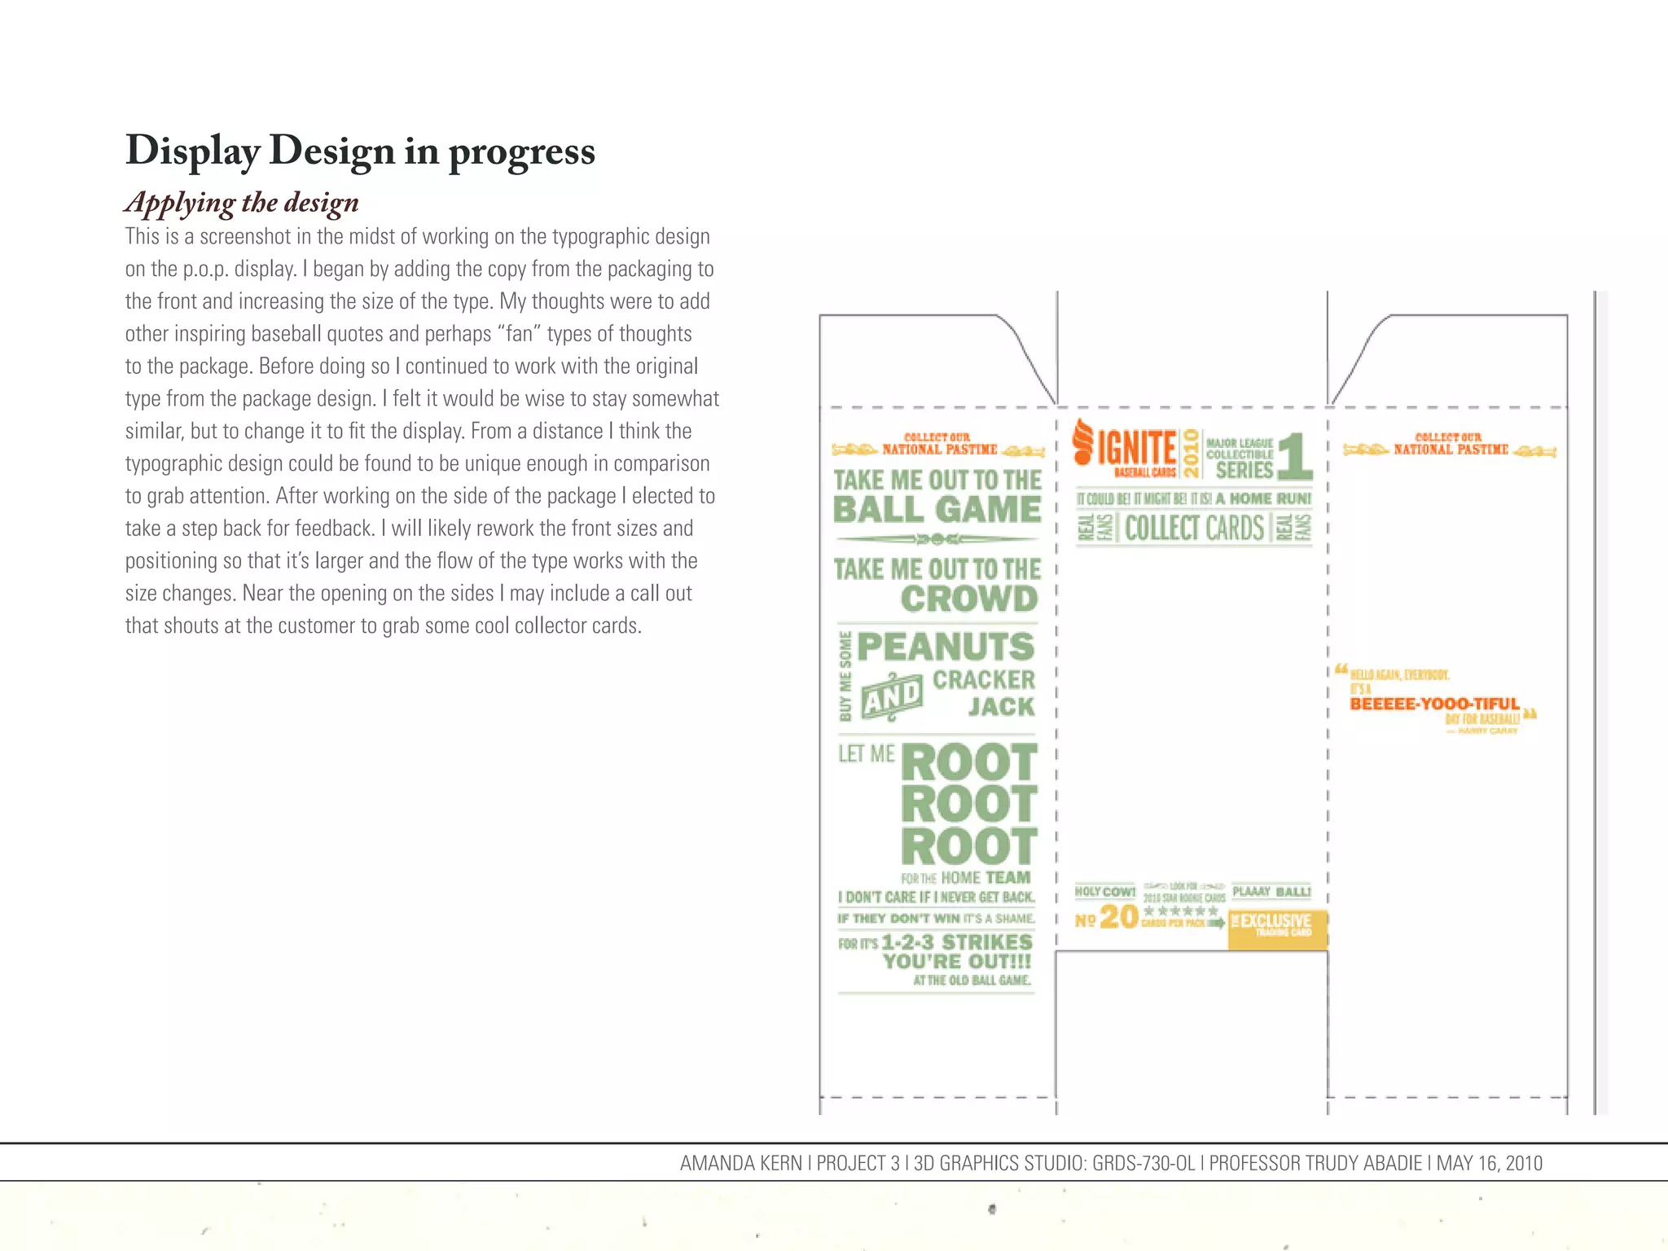Click 'IT COULD BE! IT MIGHT BE!' home run line

click(1194, 498)
